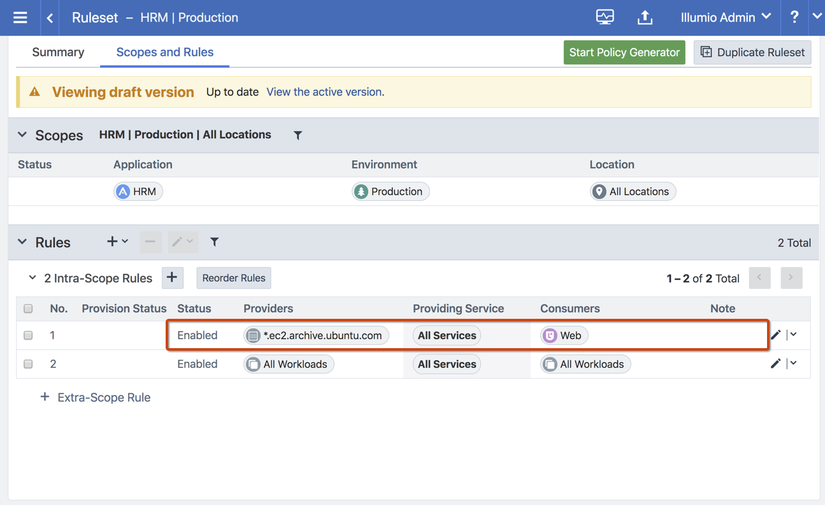Viewport: 825px width, 505px height.
Task: Open the View the active version link
Action: (x=325, y=92)
